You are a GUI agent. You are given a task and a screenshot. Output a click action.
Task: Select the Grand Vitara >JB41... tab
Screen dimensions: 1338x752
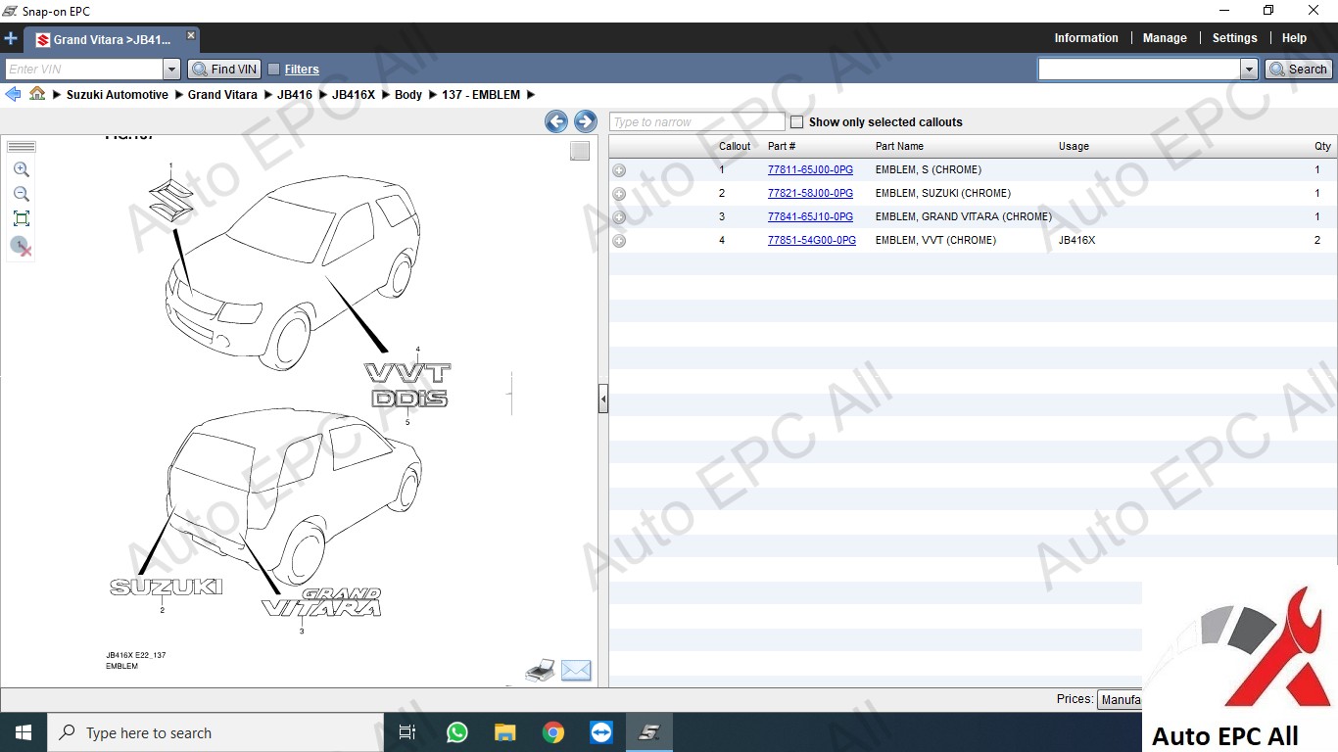112,40
